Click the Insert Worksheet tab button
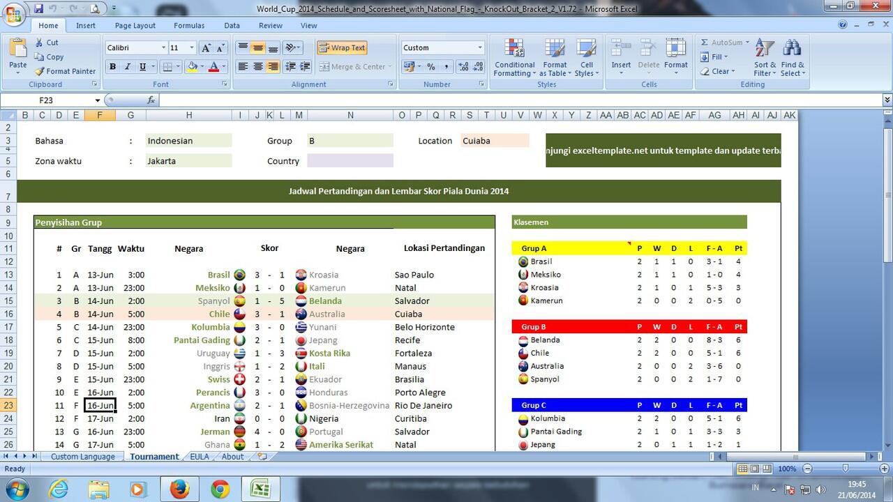The width and height of the screenshot is (893, 502). [x=262, y=457]
